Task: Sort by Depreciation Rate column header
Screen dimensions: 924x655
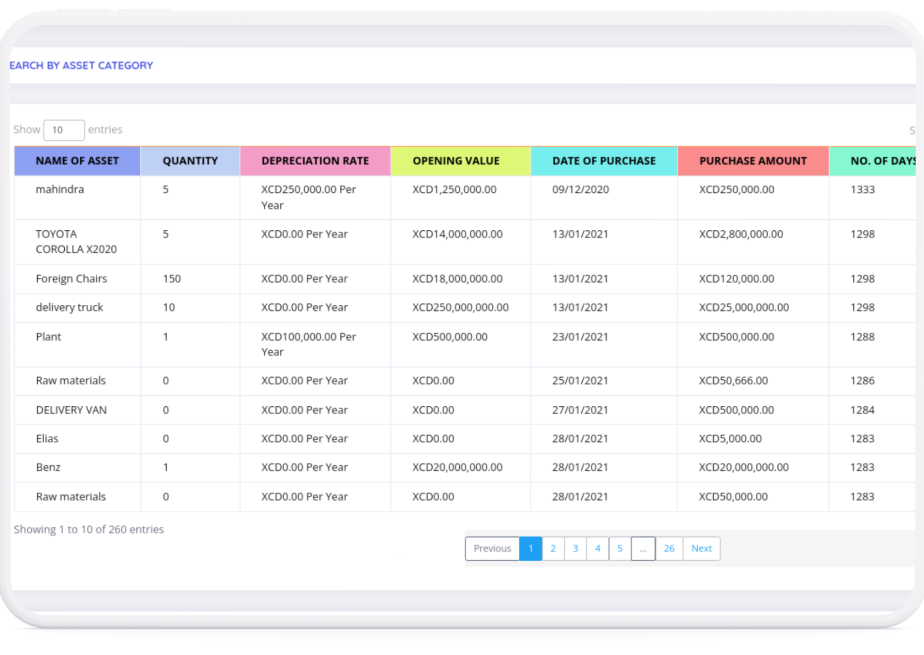Action: [x=315, y=161]
